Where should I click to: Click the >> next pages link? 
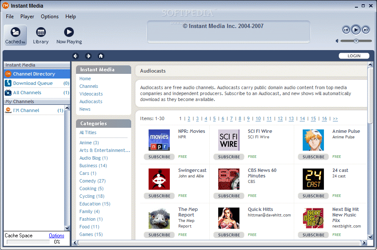[335, 118]
